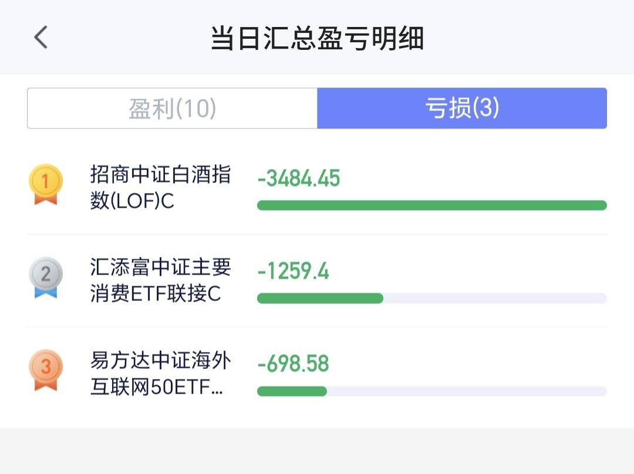Click the truncated text 互联网50ETF…
634x474 pixels.
pyautogui.click(x=157, y=387)
